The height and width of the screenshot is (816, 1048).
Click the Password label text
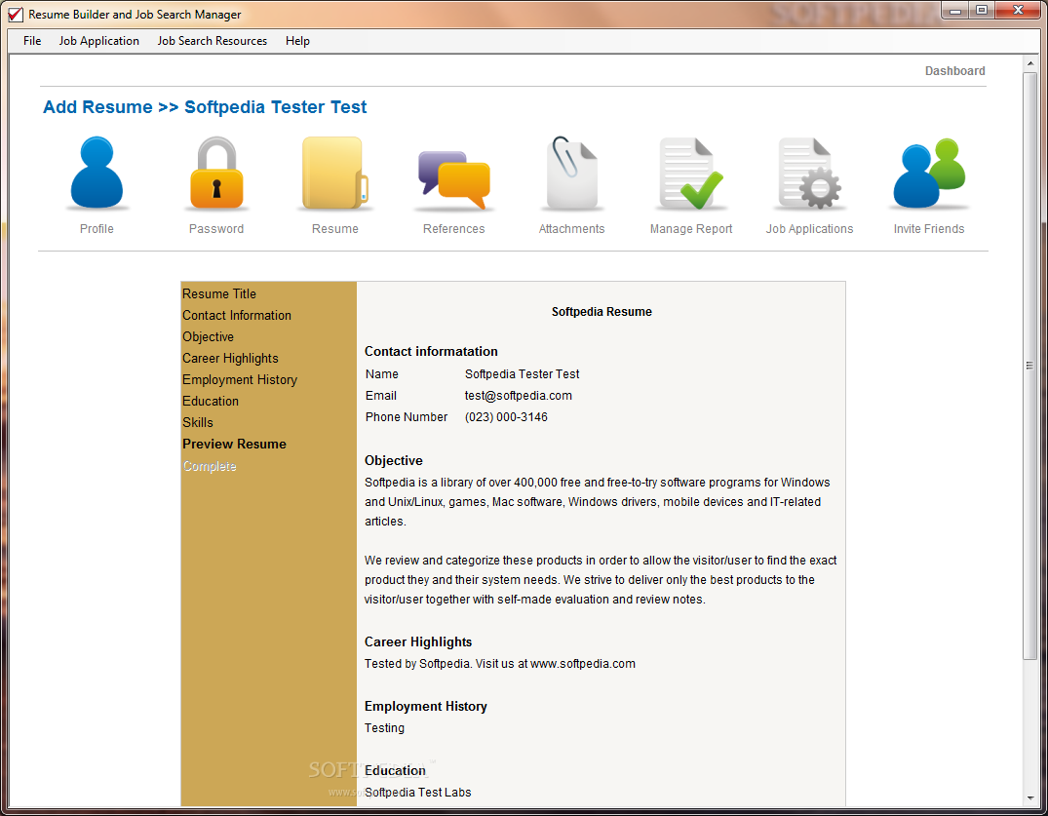[215, 228]
